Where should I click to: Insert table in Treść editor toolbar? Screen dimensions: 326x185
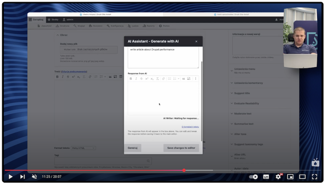tap(121, 77)
